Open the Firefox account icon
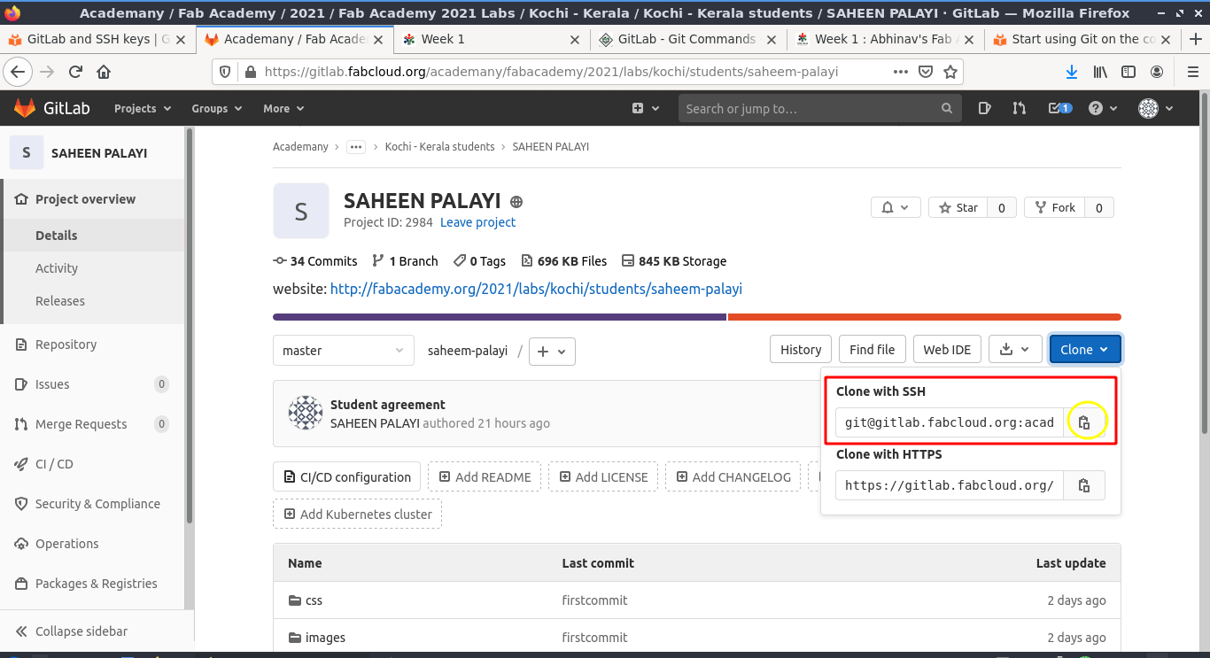This screenshot has height=658, width=1210. click(1157, 72)
